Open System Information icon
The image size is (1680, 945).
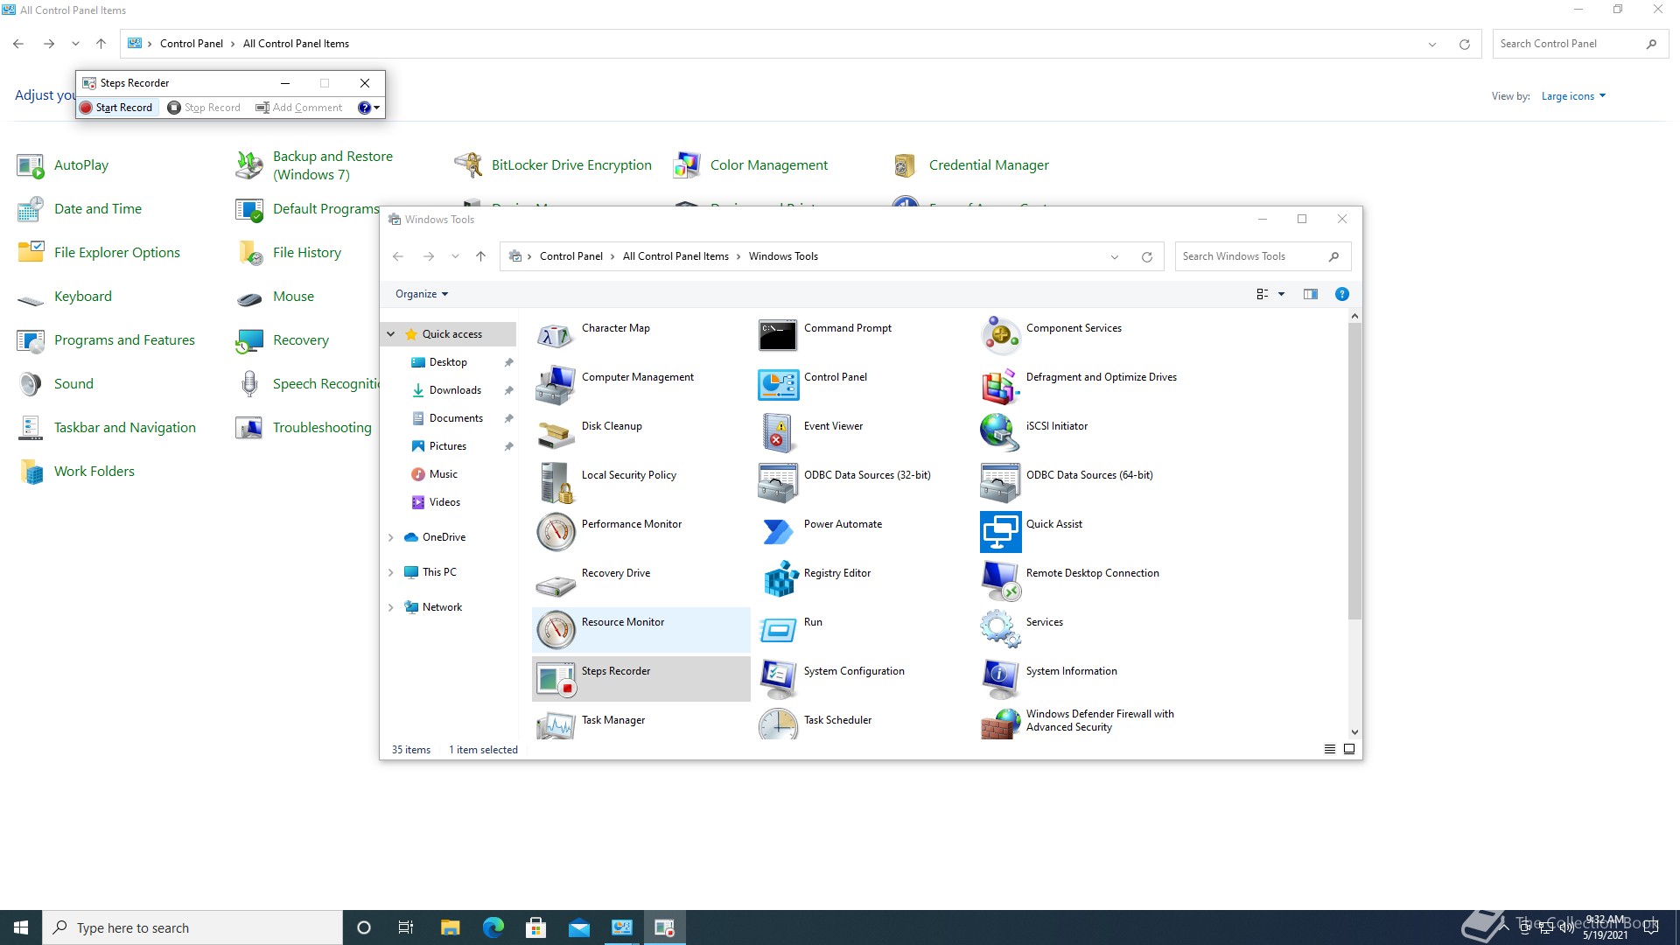click(999, 678)
